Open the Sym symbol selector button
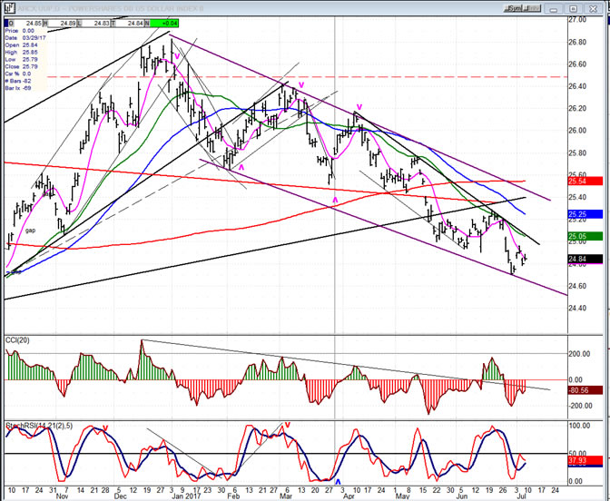This screenshot has width=610, height=501. pos(515,8)
